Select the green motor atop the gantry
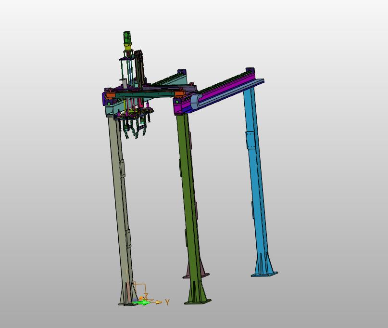Screen dimensions: 388x328 (127, 38)
